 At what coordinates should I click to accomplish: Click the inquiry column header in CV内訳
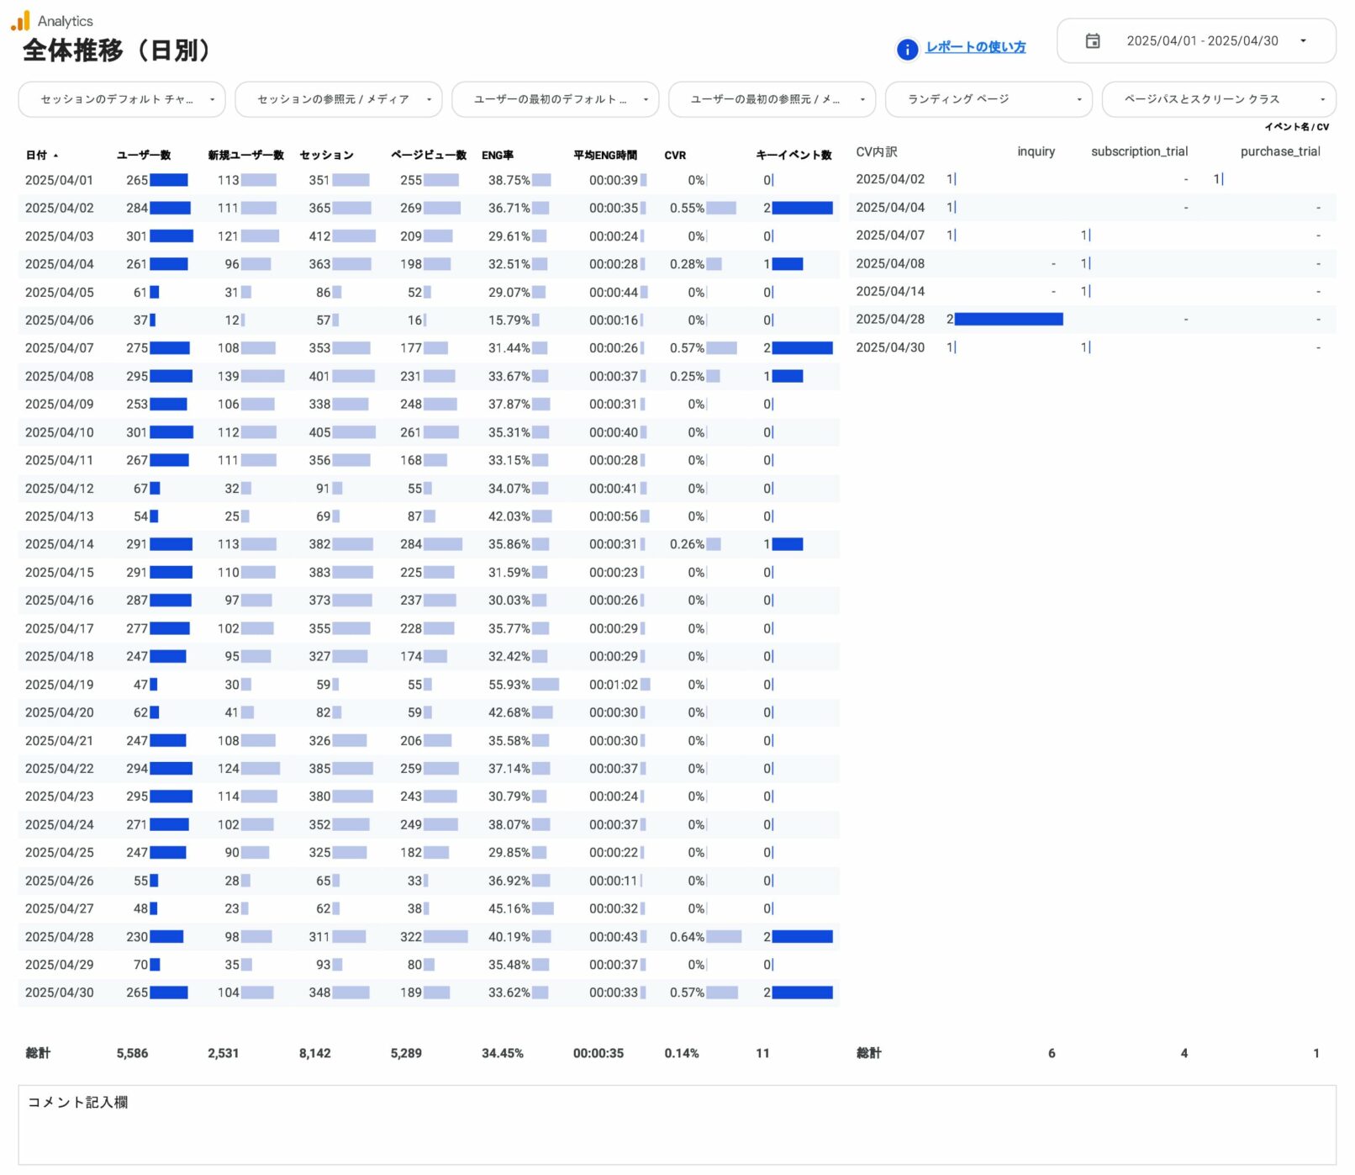click(1036, 151)
